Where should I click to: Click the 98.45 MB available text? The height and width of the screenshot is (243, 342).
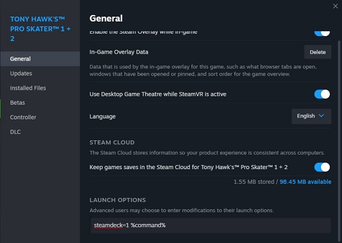point(305,182)
